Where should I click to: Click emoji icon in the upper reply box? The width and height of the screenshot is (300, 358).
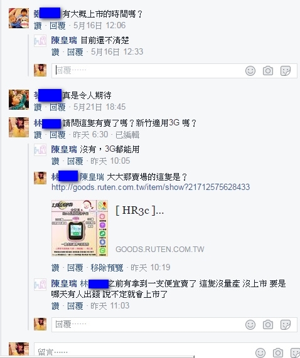pos(250,71)
